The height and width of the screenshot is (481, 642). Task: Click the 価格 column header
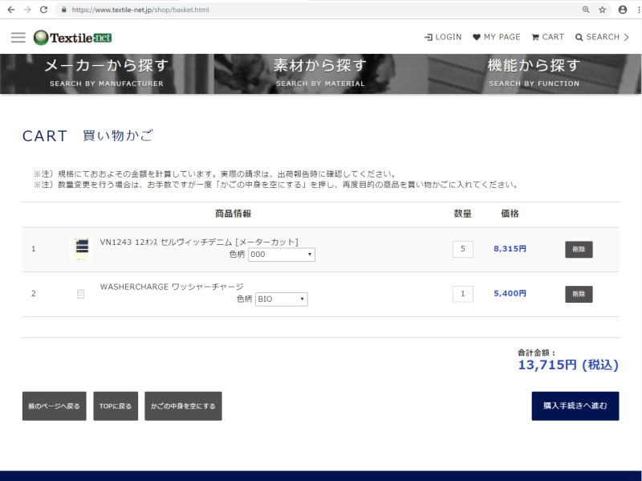[x=510, y=214]
